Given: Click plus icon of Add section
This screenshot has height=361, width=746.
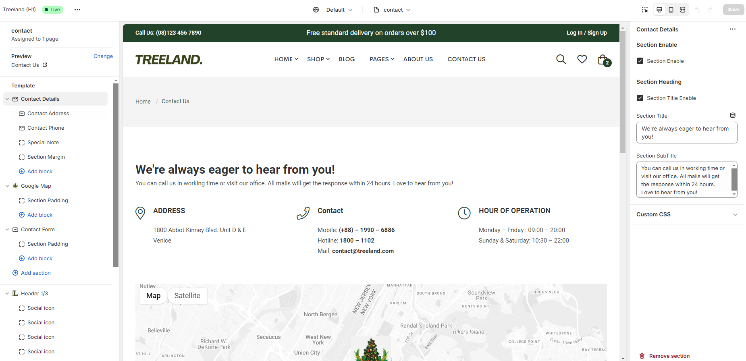Looking at the screenshot, I should click(x=15, y=273).
